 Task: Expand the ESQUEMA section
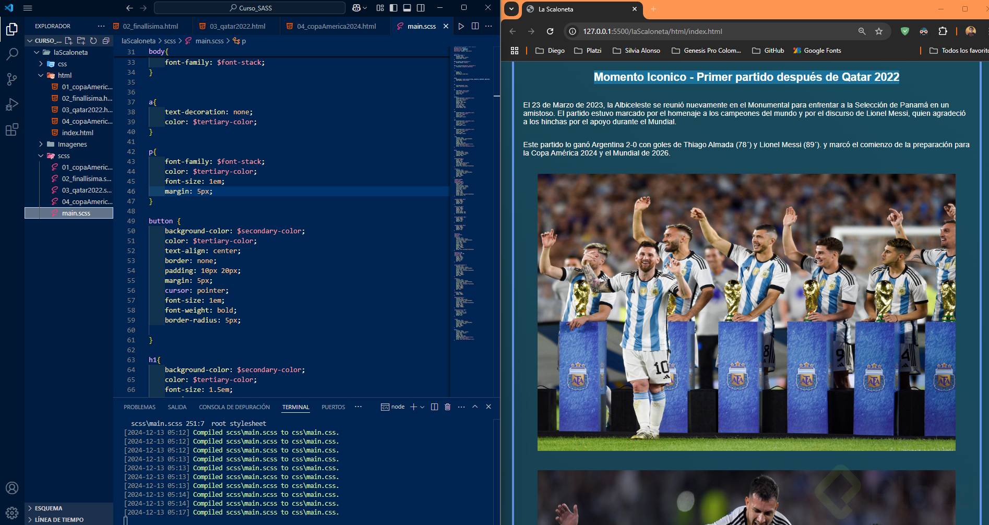point(69,508)
